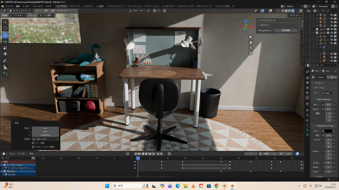Select the Measure tool
Image resolution: width=339 pixels, height=190 pixels.
click(5, 67)
